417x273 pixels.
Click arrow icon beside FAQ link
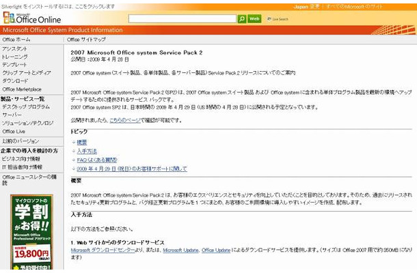74,160
